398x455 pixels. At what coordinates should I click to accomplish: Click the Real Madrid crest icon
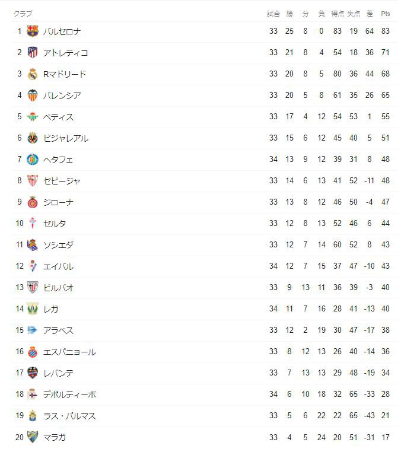[x=33, y=74]
